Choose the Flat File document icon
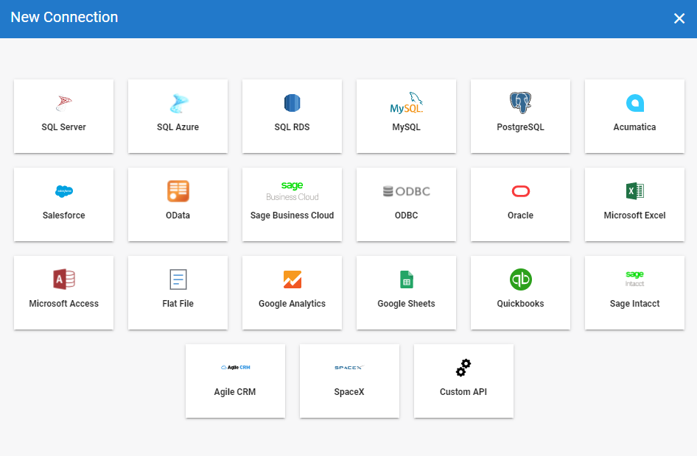Image resolution: width=697 pixels, height=456 pixels. pos(178,279)
